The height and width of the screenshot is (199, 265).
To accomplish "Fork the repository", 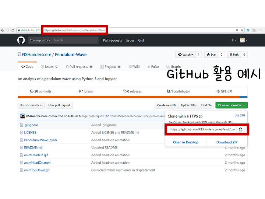I will tap(234, 55).
